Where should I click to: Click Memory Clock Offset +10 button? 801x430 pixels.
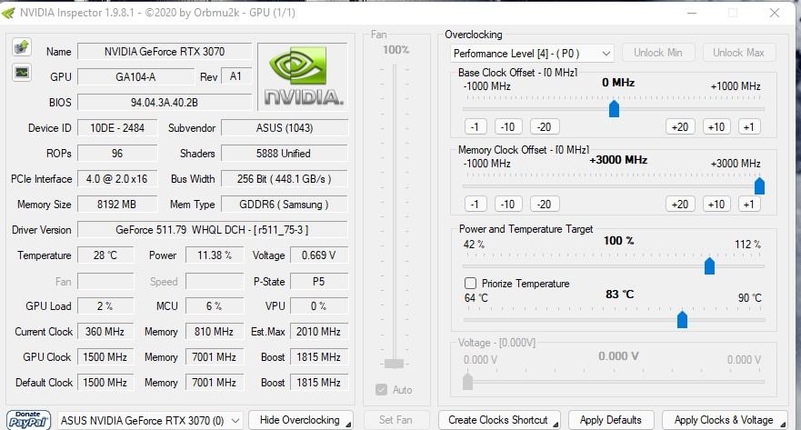tap(716, 204)
